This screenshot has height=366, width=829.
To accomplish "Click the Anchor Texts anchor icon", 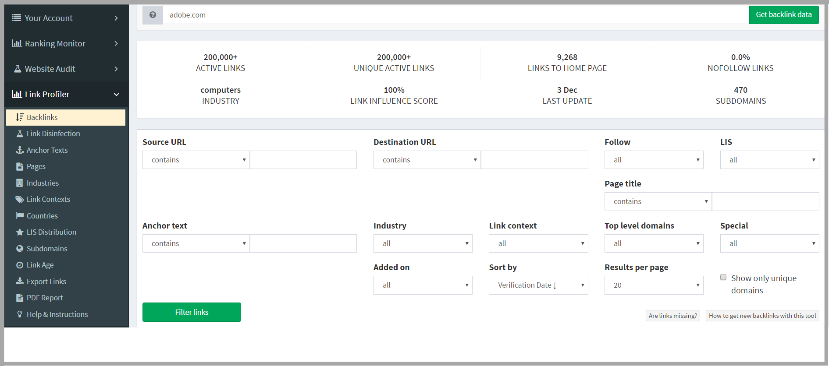I will [20, 150].
